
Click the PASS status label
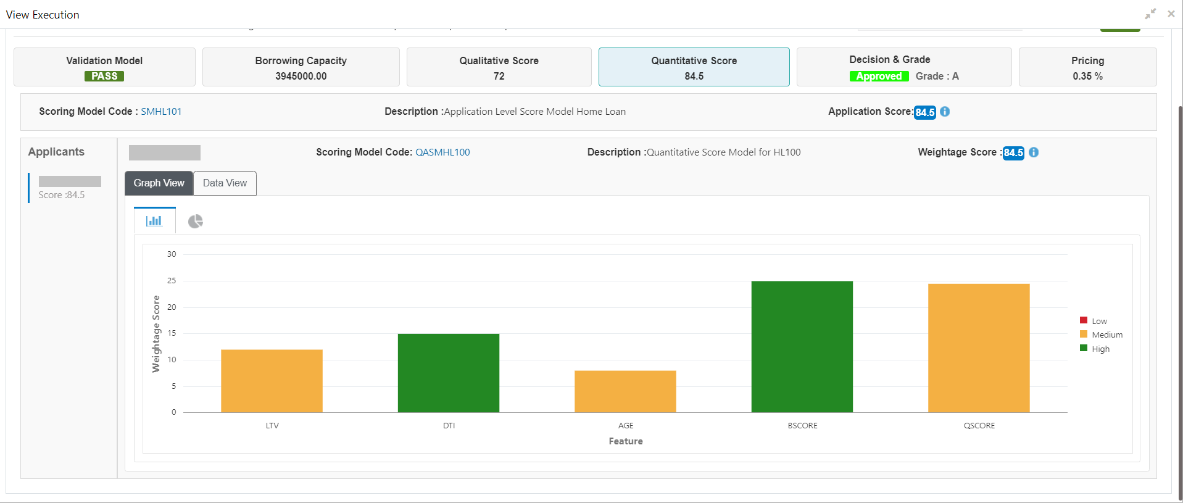click(x=104, y=77)
